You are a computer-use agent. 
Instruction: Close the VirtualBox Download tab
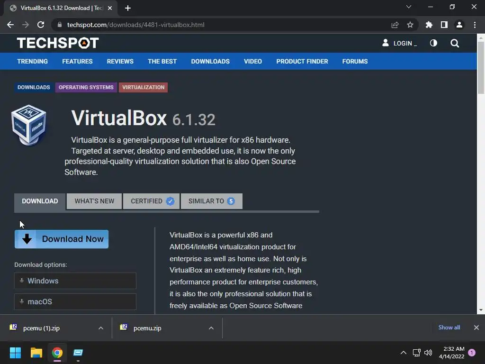[x=110, y=8]
